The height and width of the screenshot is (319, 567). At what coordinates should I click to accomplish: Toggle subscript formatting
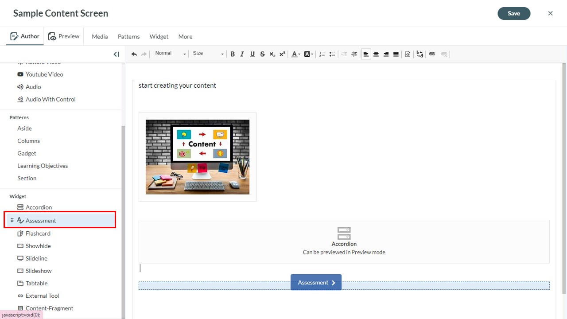[x=272, y=54]
